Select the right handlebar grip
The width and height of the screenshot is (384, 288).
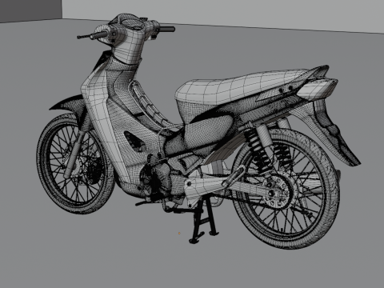[x=167, y=29]
